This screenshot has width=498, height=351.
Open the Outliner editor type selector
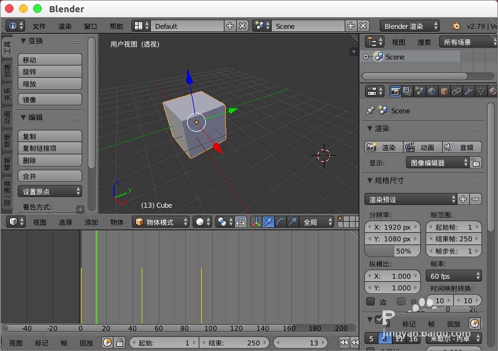375,42
